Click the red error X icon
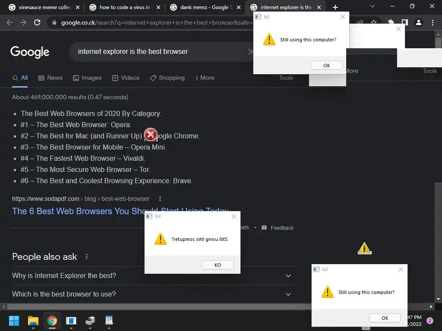This screenshot has height=331, width=442. tap(151, 134)
